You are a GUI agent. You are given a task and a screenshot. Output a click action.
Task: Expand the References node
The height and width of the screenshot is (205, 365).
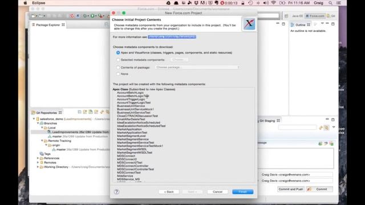(x=38, y=158)
